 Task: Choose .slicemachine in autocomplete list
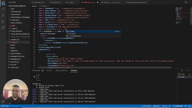pyautogui.click(x=93, y=36)
